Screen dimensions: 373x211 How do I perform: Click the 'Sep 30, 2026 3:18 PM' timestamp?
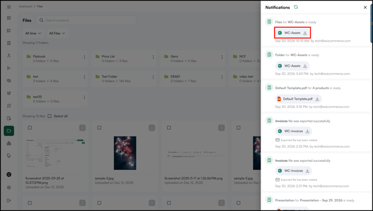click(x=291, y=107)
